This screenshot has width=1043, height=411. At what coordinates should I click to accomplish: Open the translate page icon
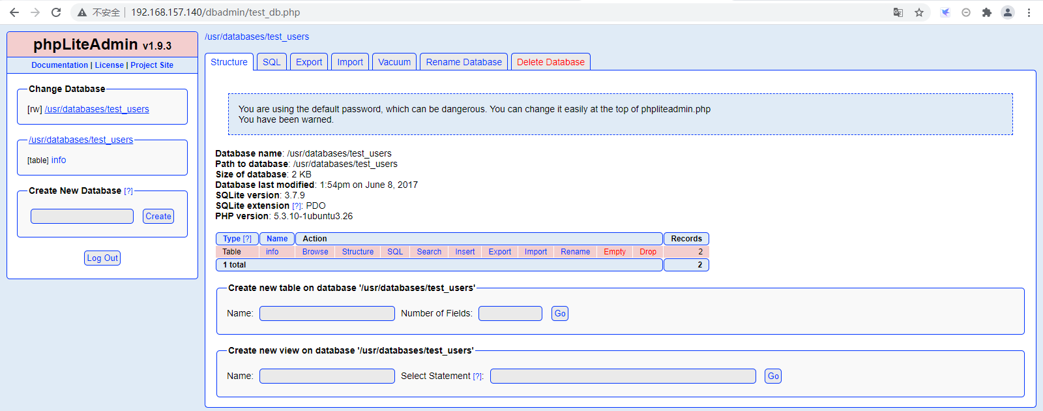[x=898, y=12]
